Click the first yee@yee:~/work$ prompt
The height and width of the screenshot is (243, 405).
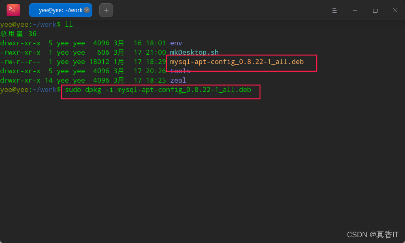tap(30, 25)
